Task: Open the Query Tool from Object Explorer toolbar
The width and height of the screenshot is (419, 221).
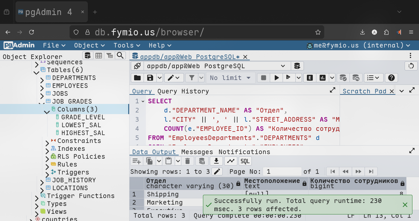Action: (87, 55)
